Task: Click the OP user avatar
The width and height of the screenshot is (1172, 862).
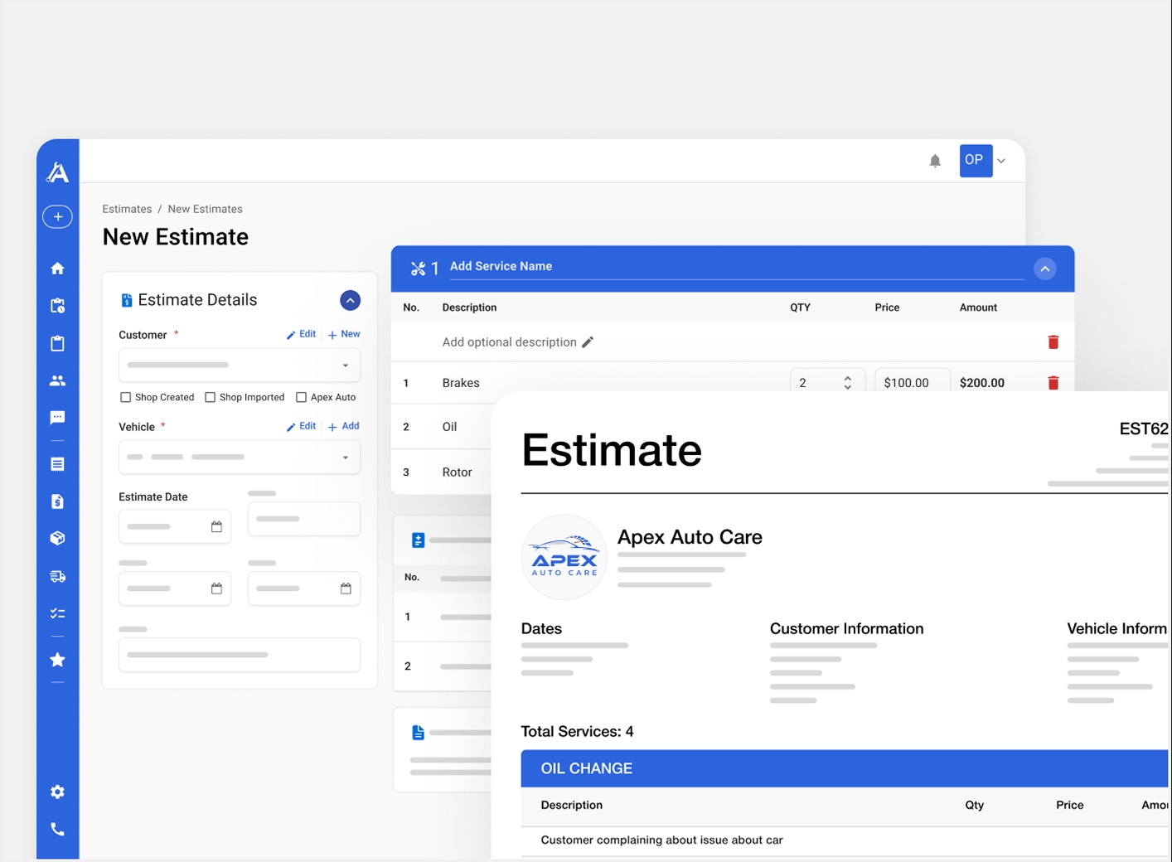Action: pos(976,160)
